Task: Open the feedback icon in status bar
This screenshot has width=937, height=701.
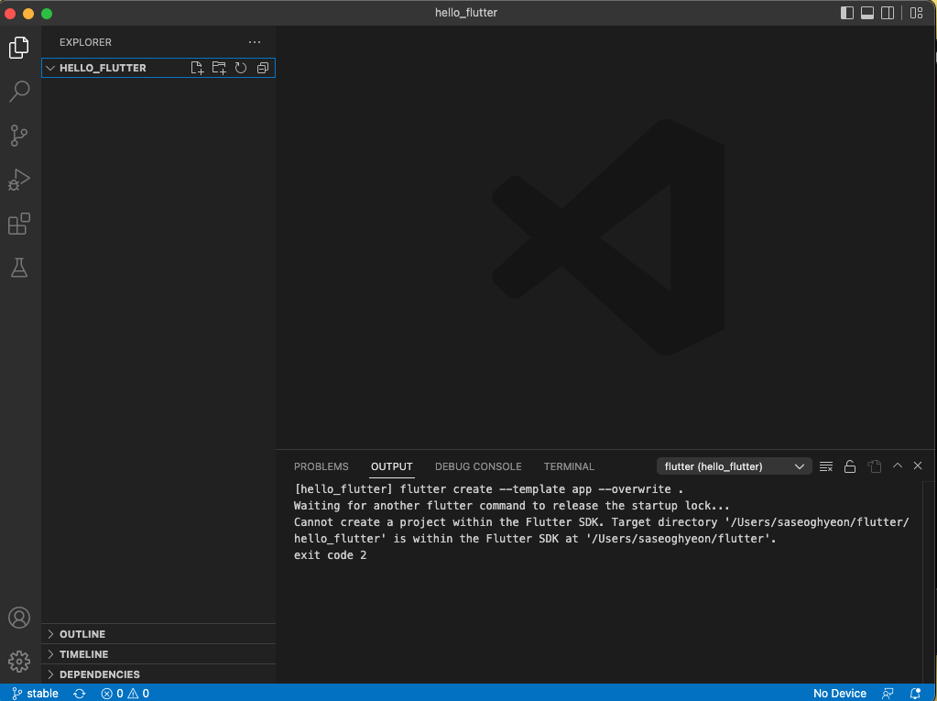Action: [x=888, y=694]
